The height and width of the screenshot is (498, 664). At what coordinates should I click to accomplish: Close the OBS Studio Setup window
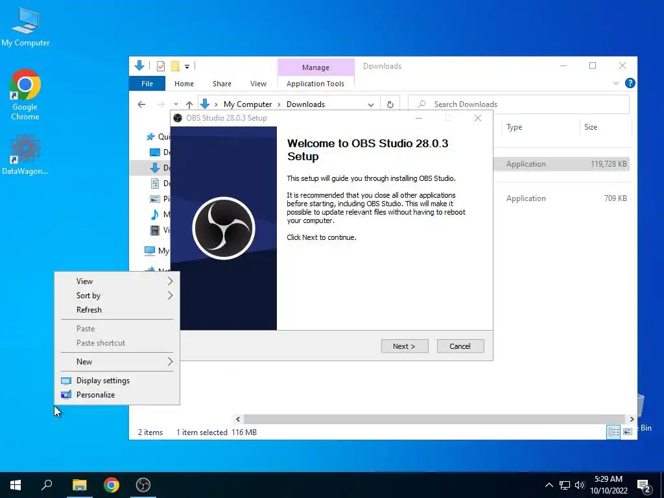(x=478, y=118)
